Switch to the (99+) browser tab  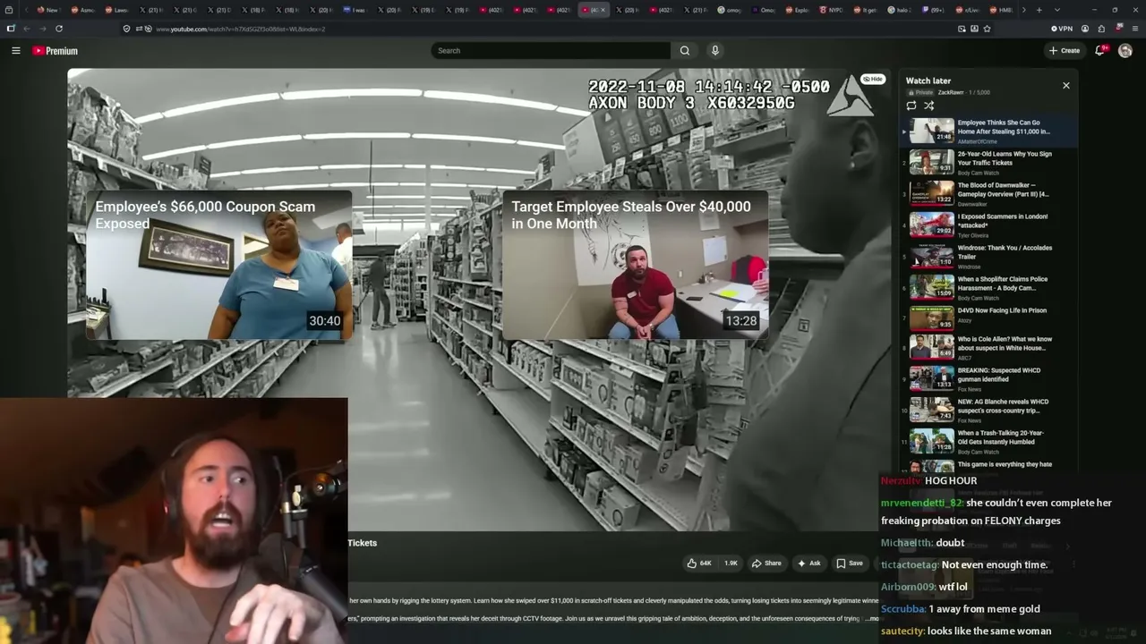tap(934, 10)
